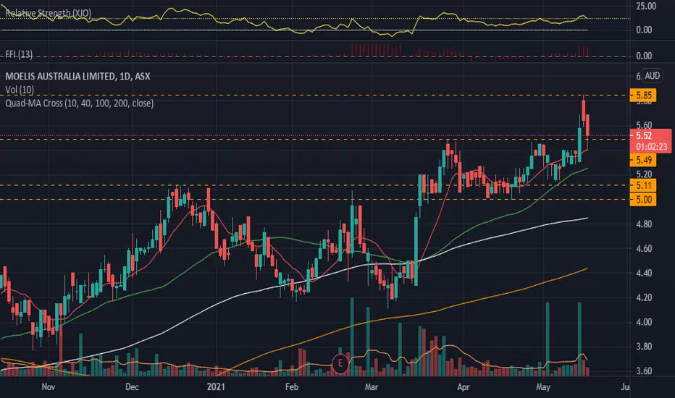This screenshot has width=675, height=398.
Task: Click the Mar label on time axis
Action: (x=371, y=387)
